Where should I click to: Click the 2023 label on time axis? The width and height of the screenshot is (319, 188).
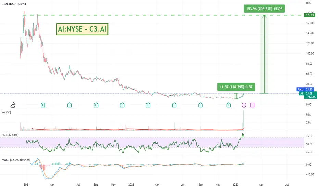pos(235,185)
